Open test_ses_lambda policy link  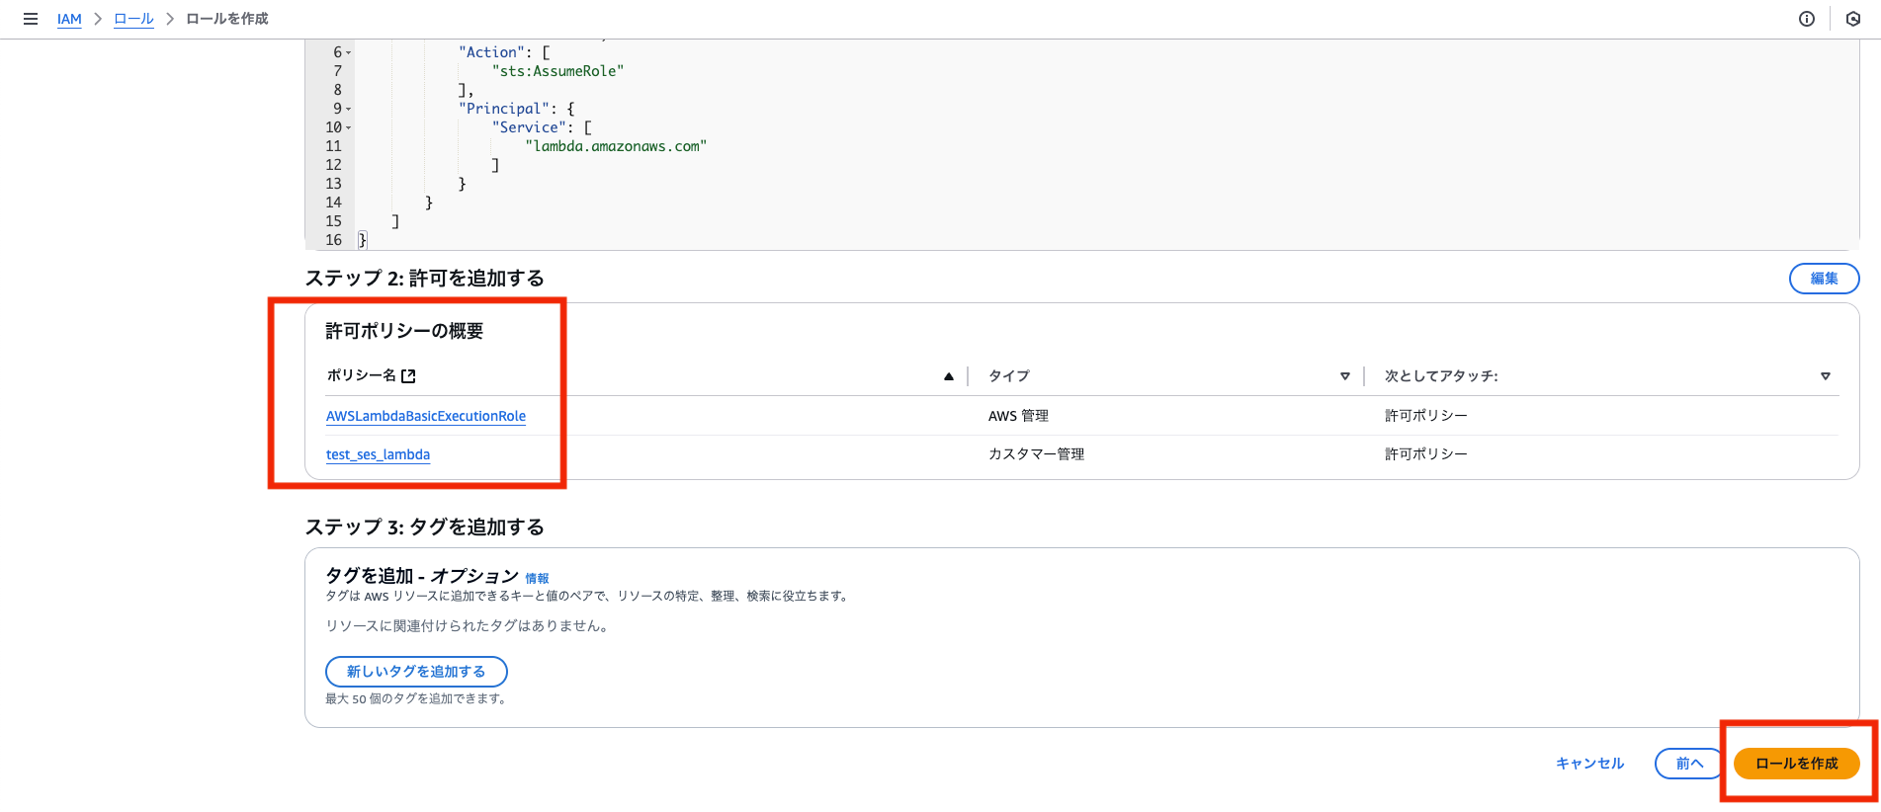click(378, 454)
